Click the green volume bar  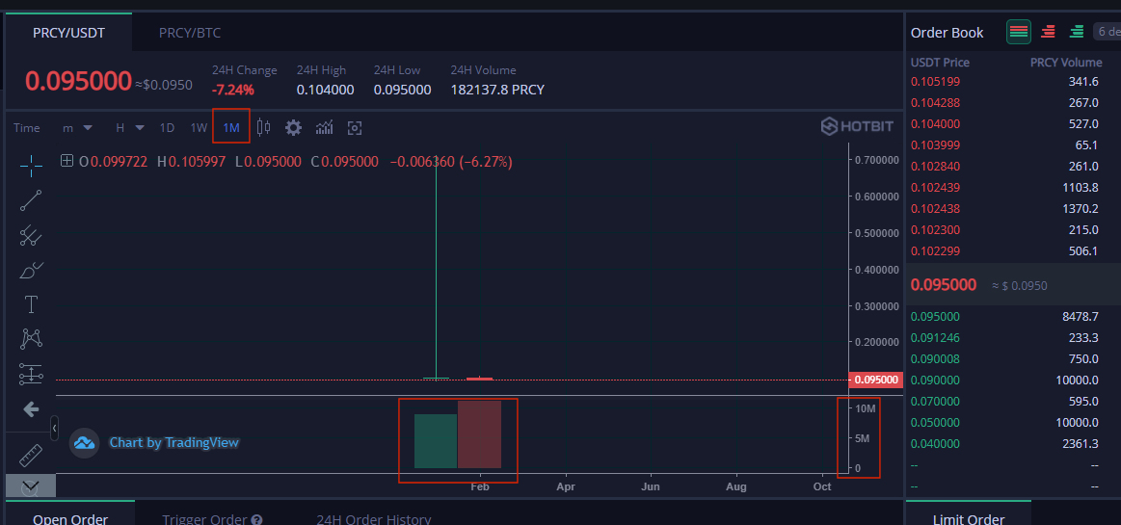pos(436,441)
